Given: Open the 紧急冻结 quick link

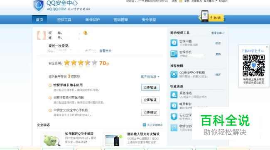Looking at the screenshot, I should coord(185,93).
